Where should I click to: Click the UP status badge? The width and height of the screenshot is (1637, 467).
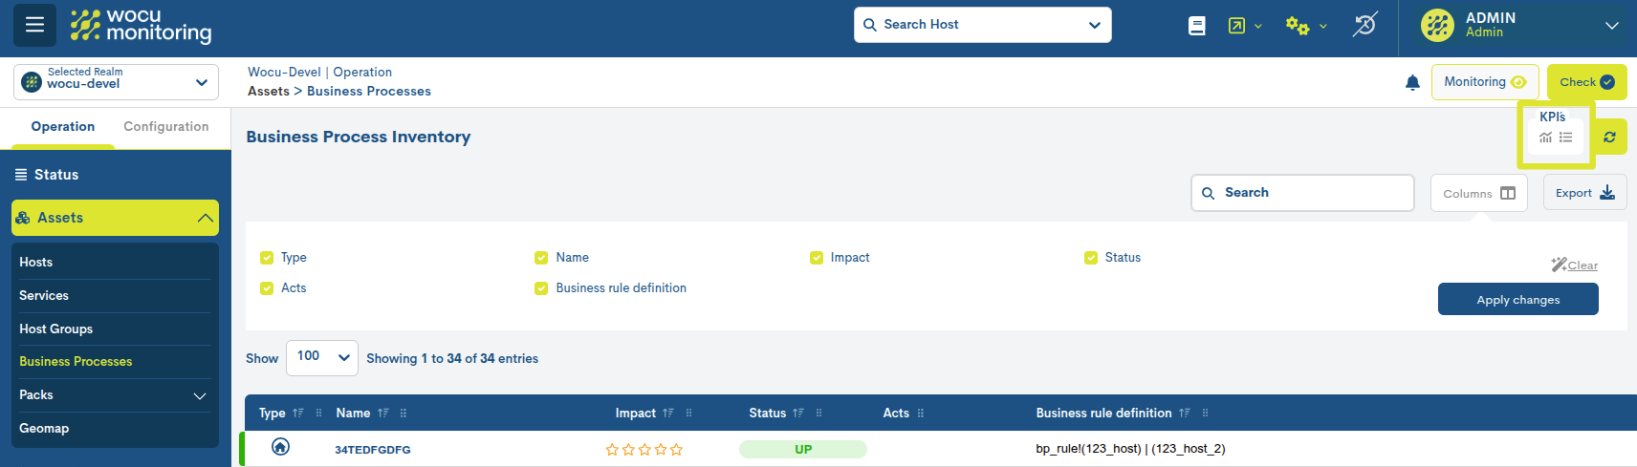(803, 449)
